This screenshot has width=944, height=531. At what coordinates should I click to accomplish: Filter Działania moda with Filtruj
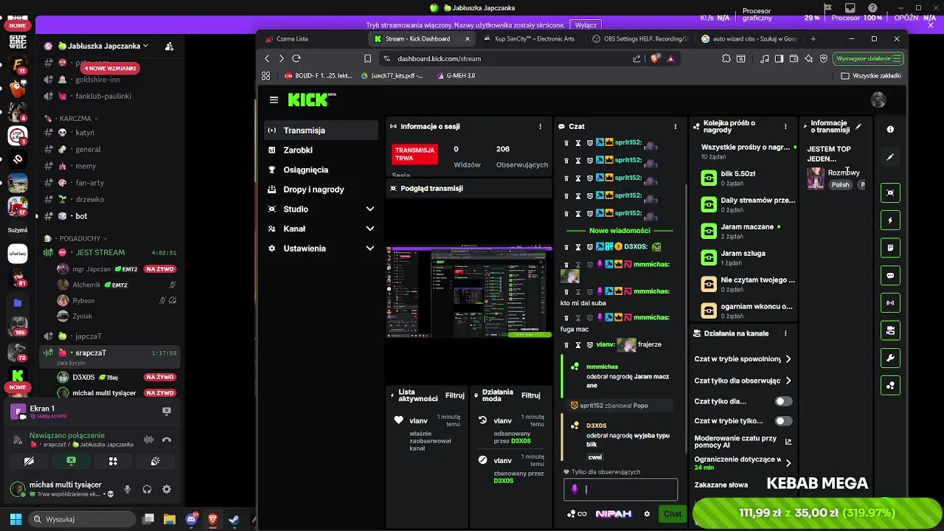coord(531,395)
